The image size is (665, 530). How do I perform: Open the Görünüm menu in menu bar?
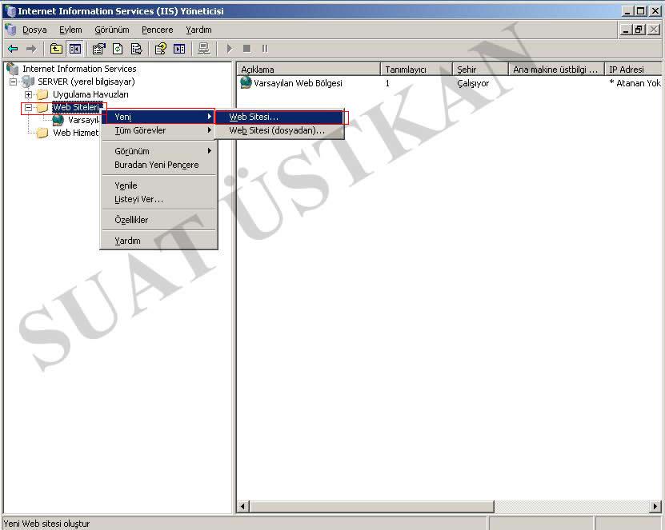pos(112,30)
